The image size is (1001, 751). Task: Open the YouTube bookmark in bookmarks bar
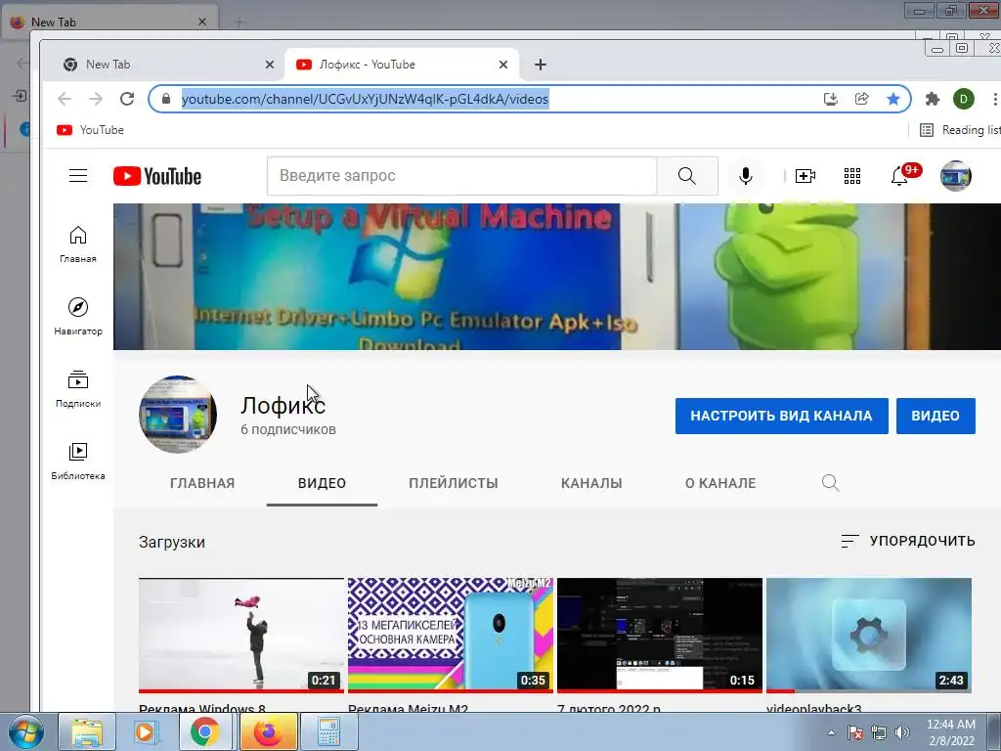click(90, 130)
